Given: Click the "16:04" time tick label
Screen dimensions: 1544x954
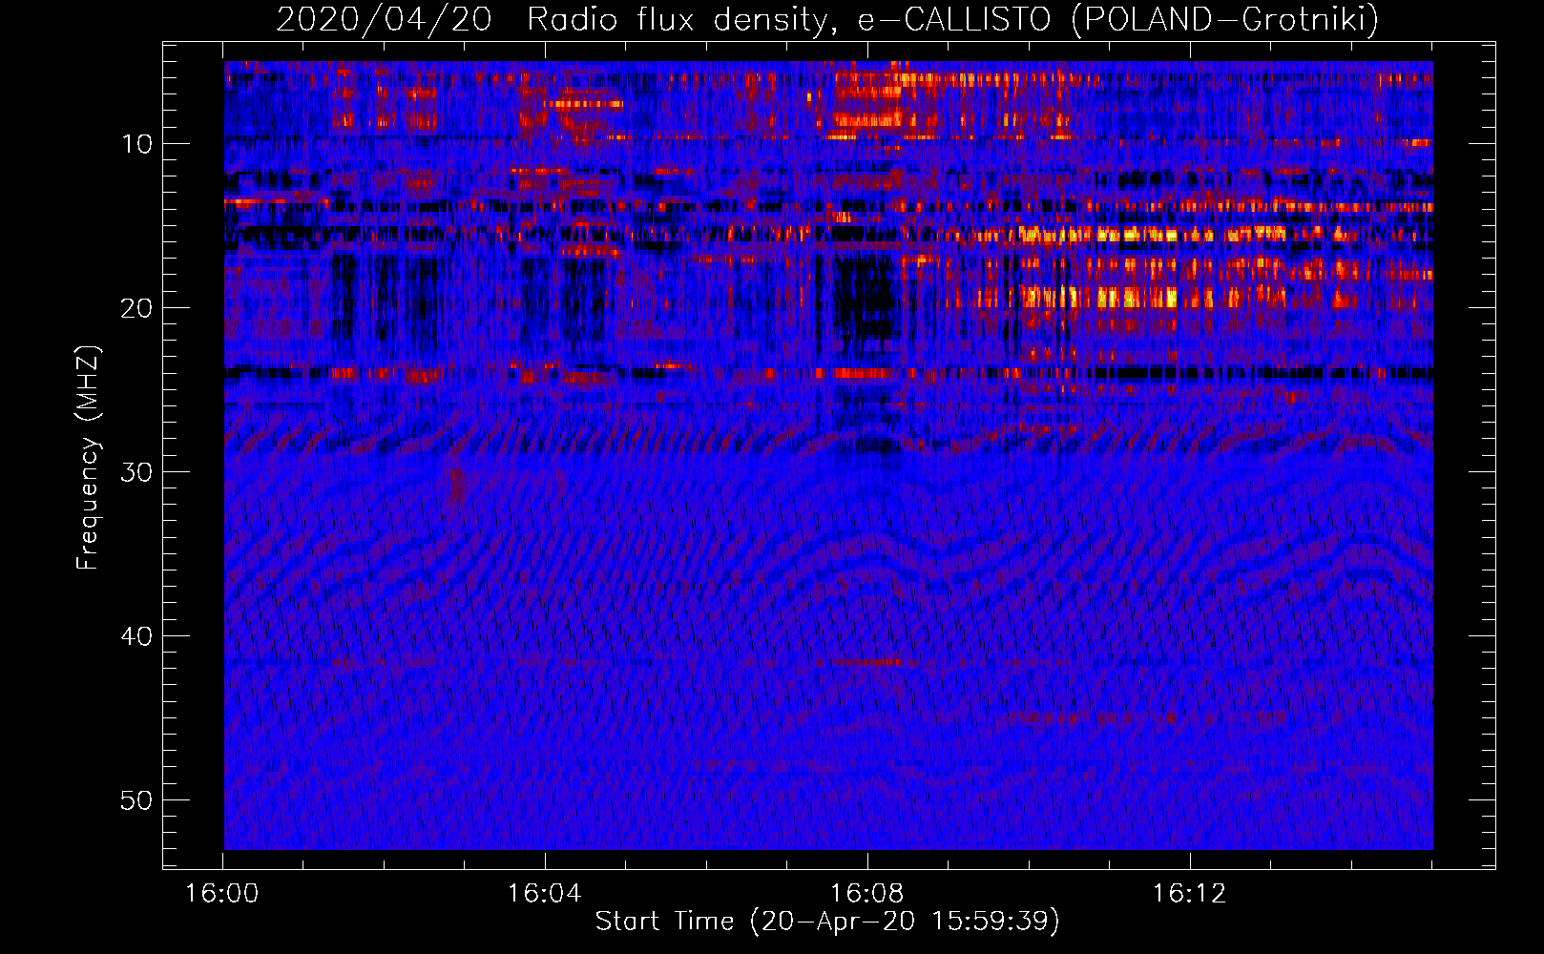Looking at the screenshot, I should pyautogui.click(x=545, y=894).
